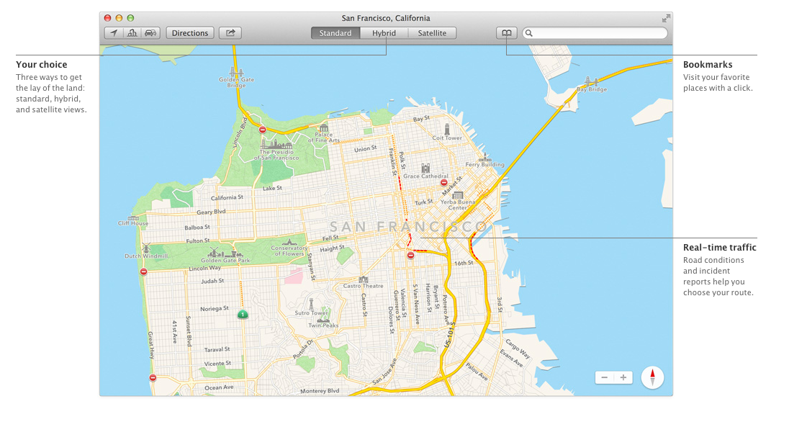The height and width of the screenshot is (427, 789).
Task: Click the magnifier icon in search field
Action: tap(529, 33)
